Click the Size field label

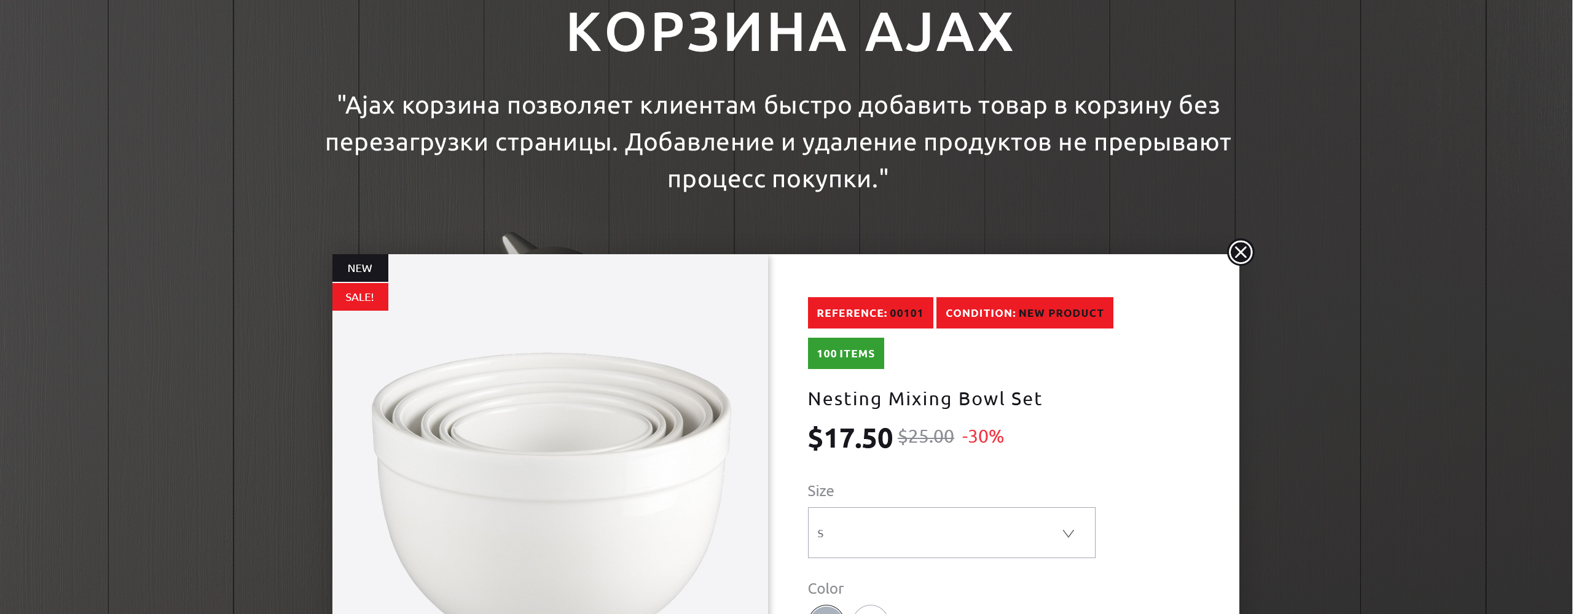(x=820, y=491)
